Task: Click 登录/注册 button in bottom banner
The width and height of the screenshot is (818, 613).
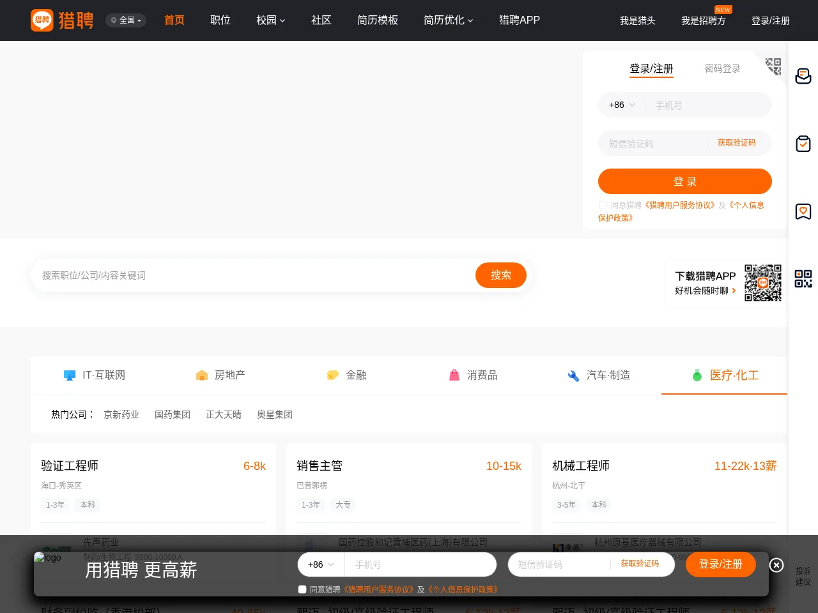Action: point(721,564)
